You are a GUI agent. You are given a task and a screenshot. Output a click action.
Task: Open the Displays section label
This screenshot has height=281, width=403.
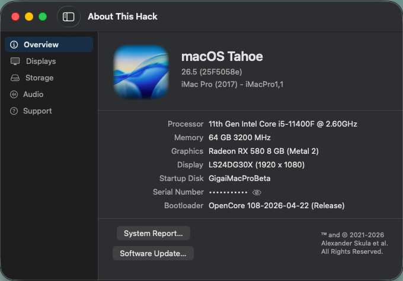[x=41, y=62]
